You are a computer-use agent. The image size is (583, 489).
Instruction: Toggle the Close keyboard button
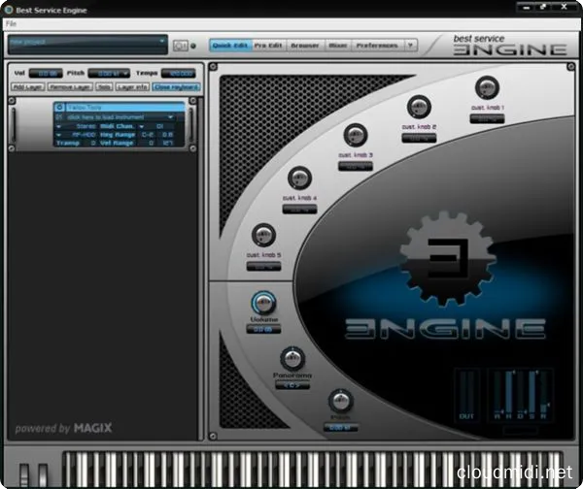(176, 87)
